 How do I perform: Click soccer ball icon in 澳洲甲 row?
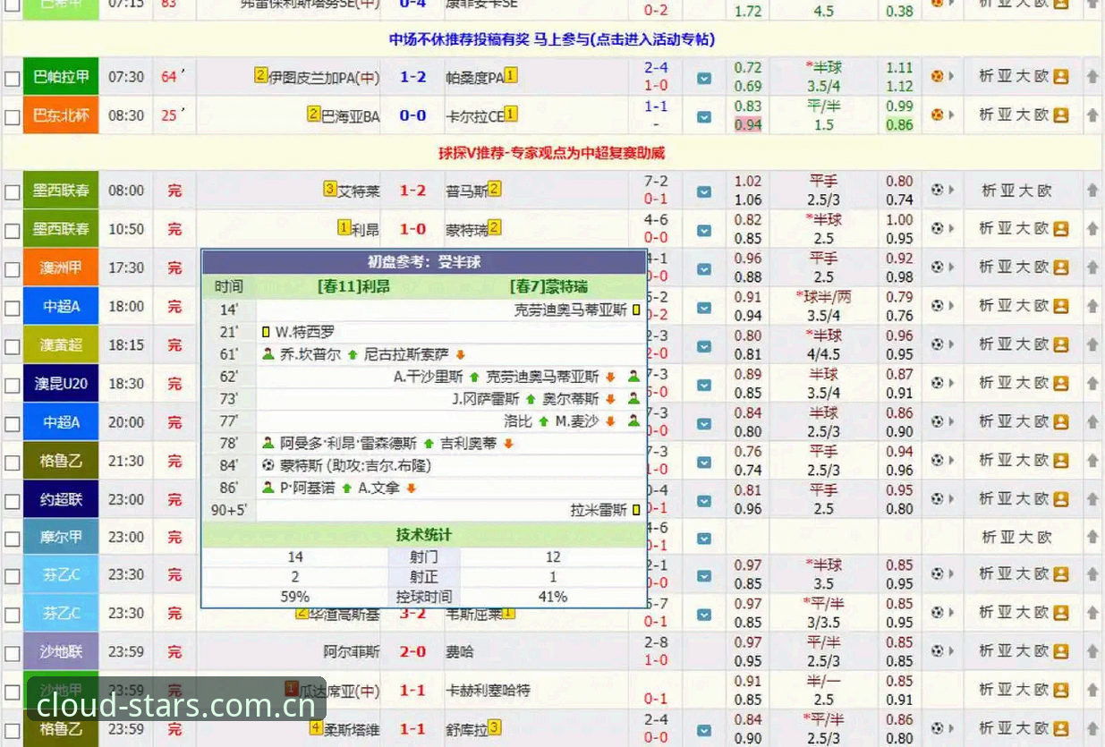coord(937,267)
